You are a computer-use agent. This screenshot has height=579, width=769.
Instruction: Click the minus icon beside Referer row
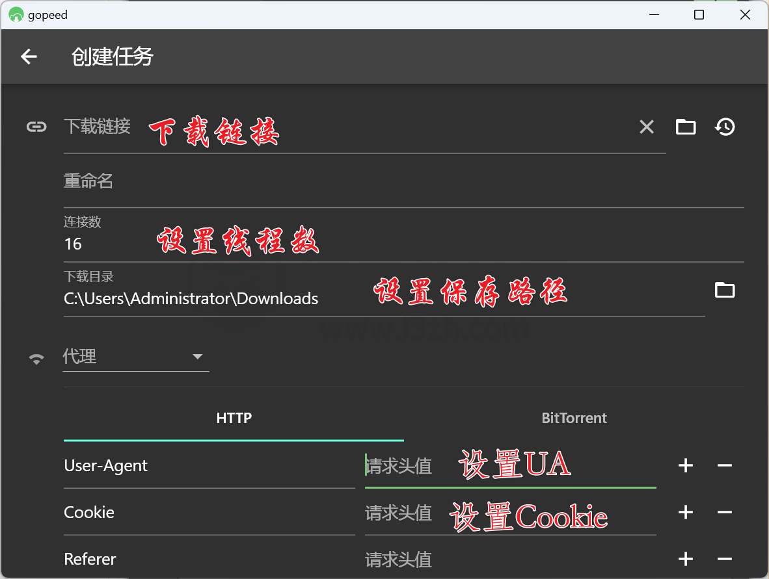point(725,559)
